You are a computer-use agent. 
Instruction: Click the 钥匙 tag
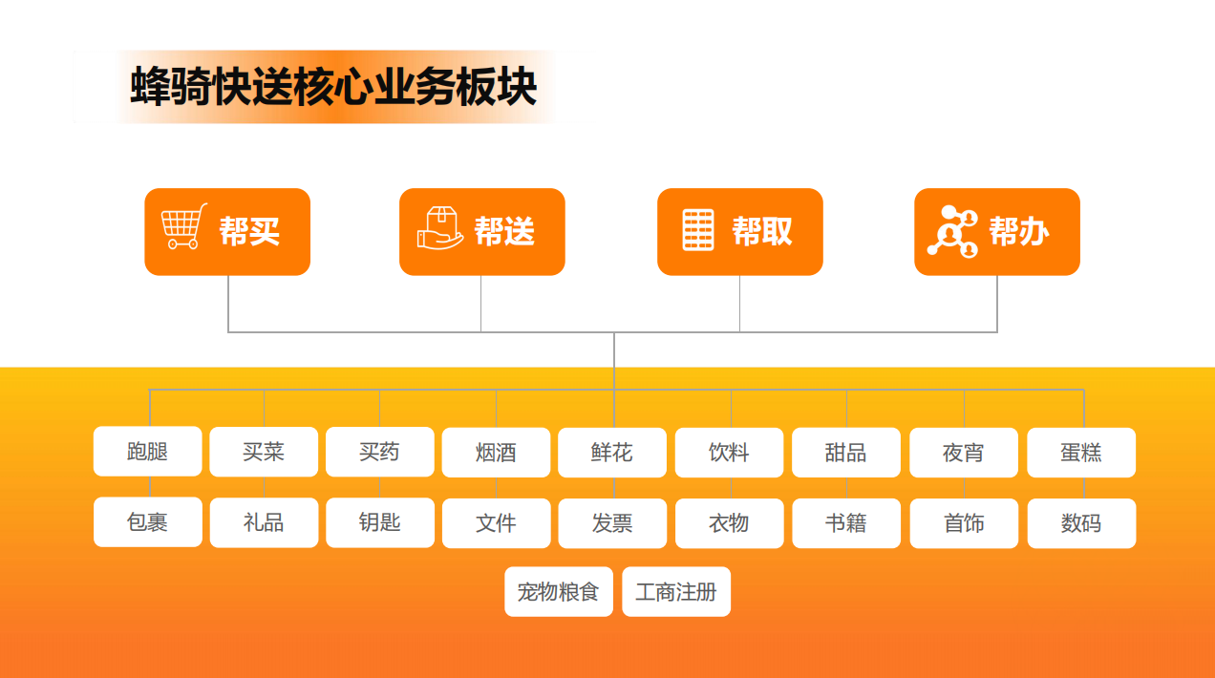[x=380, y=522]
